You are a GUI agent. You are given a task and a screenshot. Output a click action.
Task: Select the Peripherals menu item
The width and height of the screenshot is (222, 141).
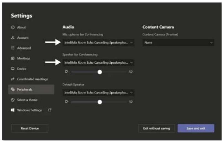[x=31, y=89]
